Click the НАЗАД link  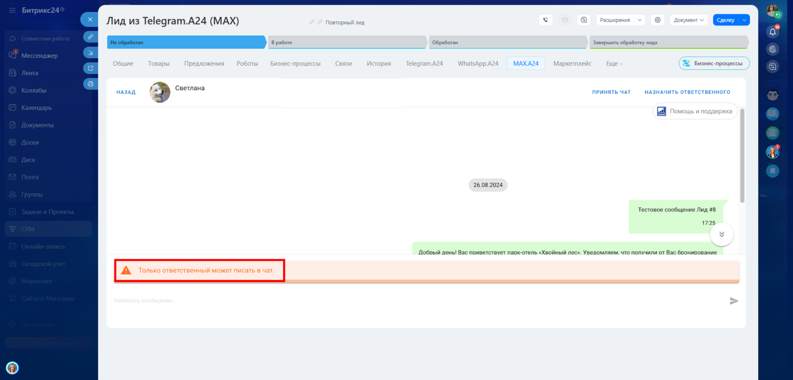[x=126, y=92]
